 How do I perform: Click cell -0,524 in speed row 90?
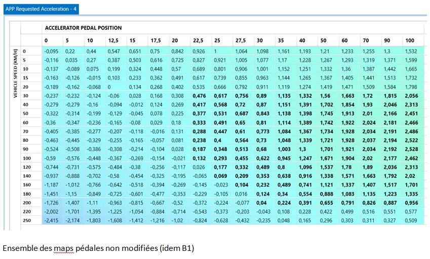tap(51, 149)
